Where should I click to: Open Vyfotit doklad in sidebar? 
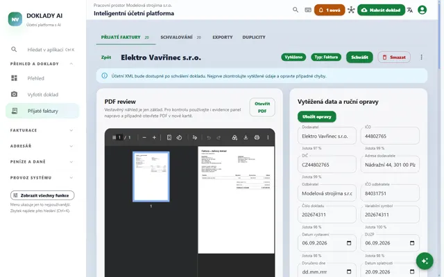coord(42,94)
